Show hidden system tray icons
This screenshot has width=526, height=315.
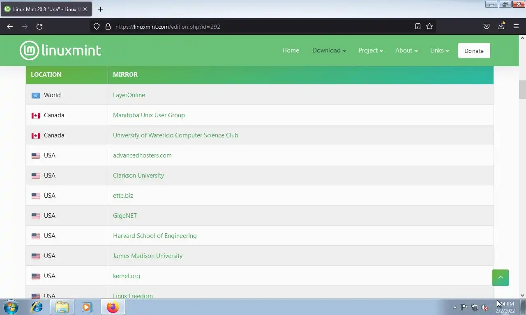454,307
